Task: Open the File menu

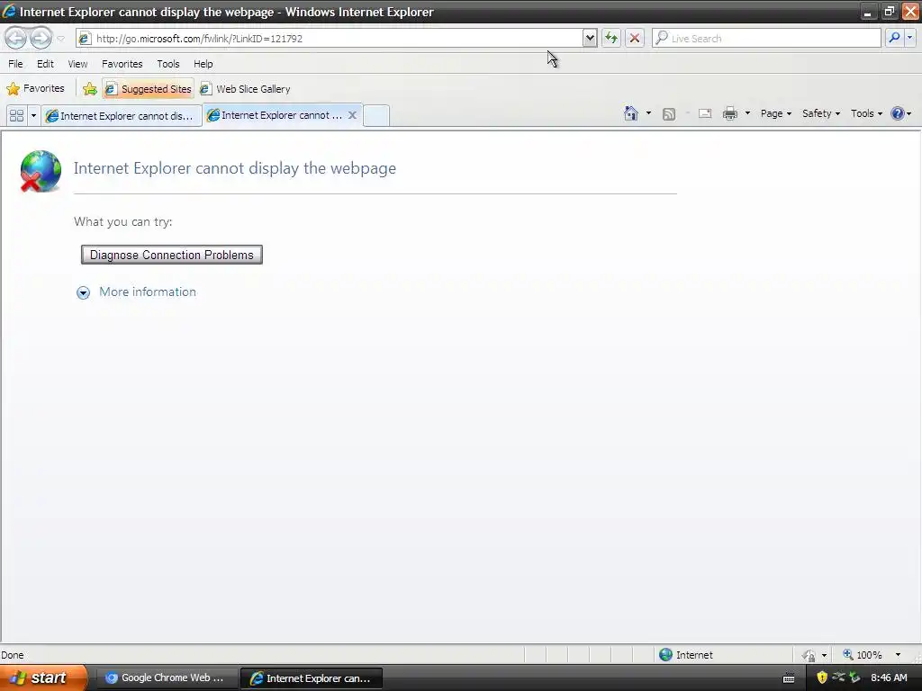Action: [x=16, y=64]
